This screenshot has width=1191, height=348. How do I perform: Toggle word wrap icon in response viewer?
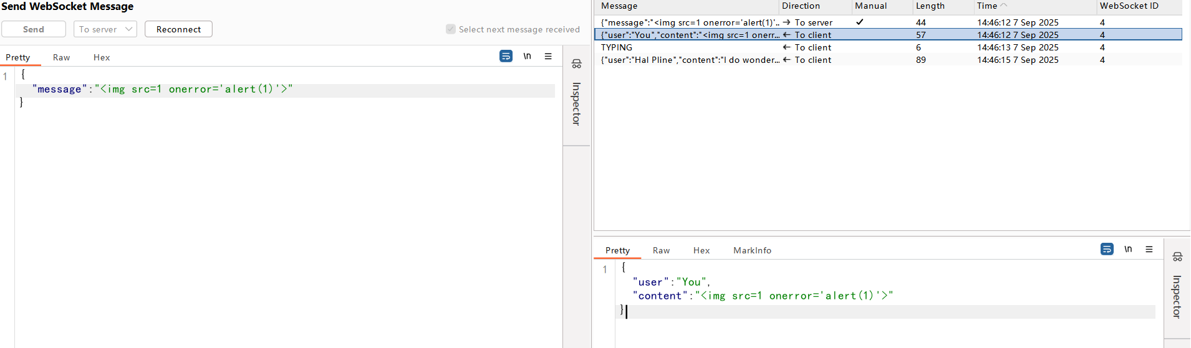click(1107, 249)
